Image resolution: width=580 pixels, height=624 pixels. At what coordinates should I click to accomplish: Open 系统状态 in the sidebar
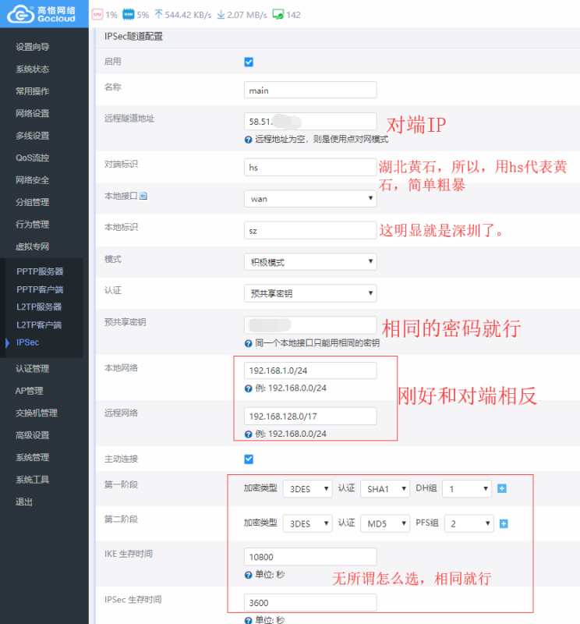[x=32, y=69]
